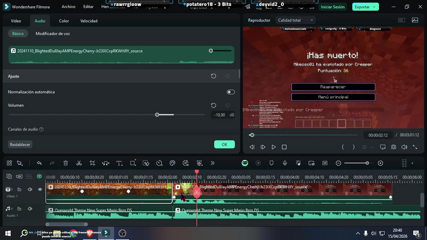The height and width of the screenshot is (240, 427).
Task: Show hidden system tray icons chevron
Action: pyautogui.click(x=358, y=233)
